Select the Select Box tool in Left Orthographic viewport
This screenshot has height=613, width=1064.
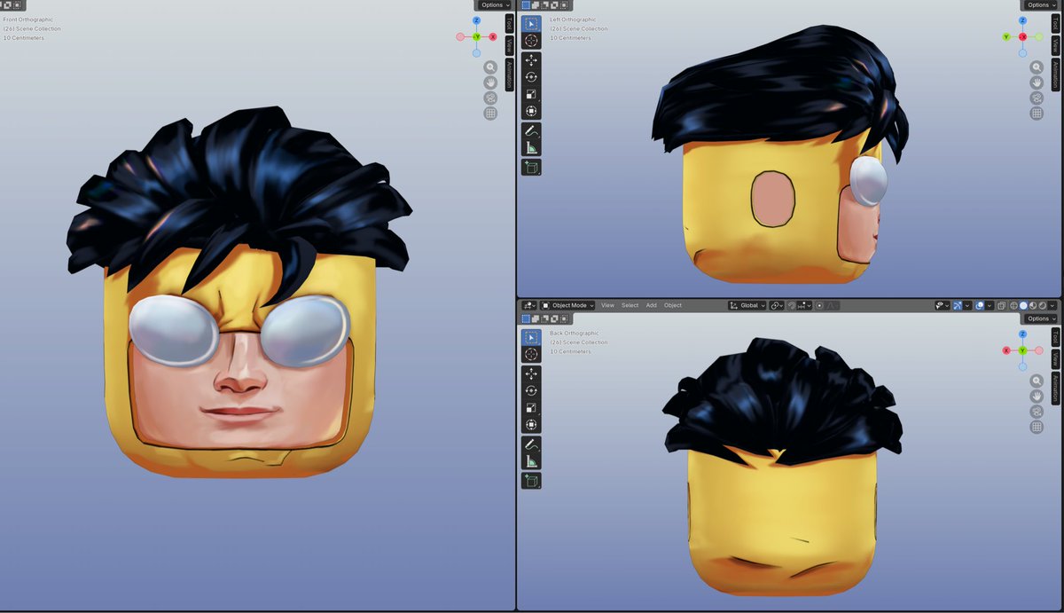point(531,23)
